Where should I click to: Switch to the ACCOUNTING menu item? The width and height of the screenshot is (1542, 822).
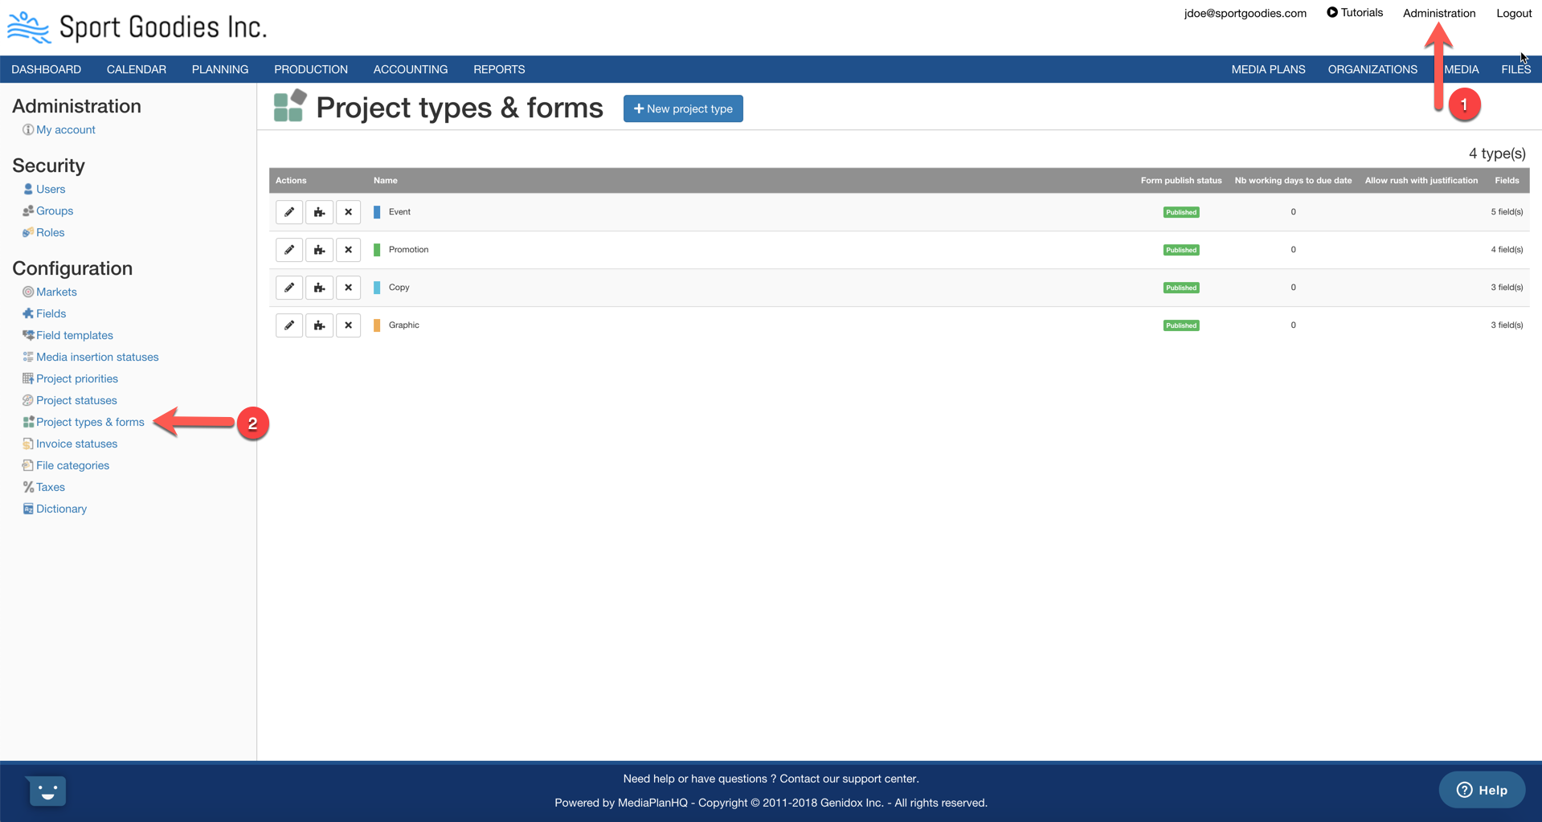pyautogui.click(x=410, y=69)
